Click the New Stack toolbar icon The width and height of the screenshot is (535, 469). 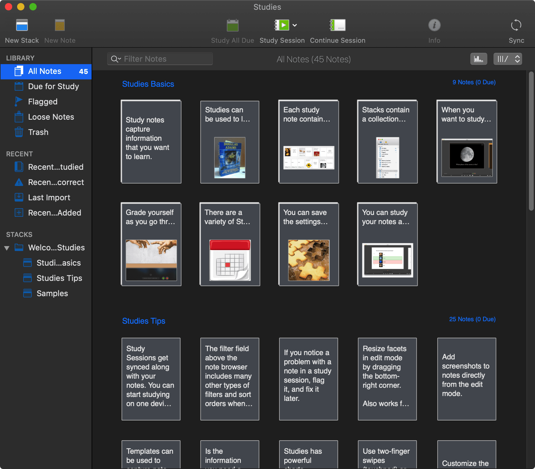click(22, 25)
